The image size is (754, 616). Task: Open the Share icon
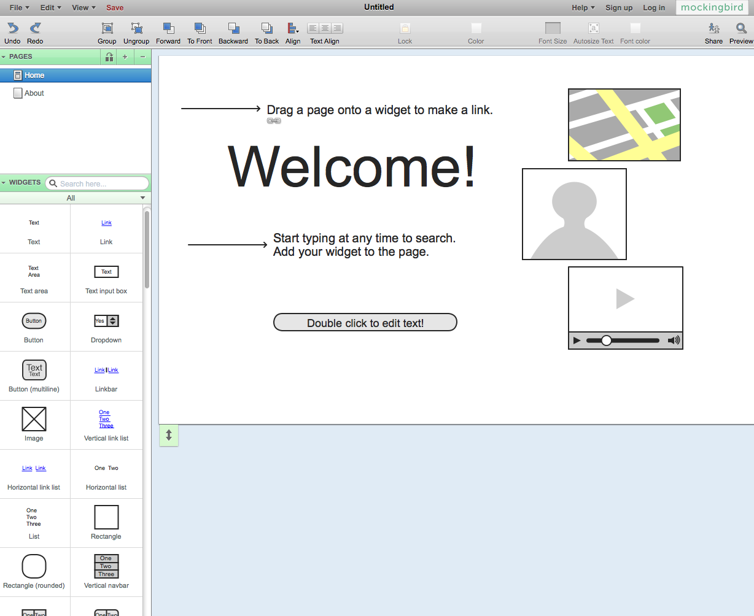(x=713, y=28)
